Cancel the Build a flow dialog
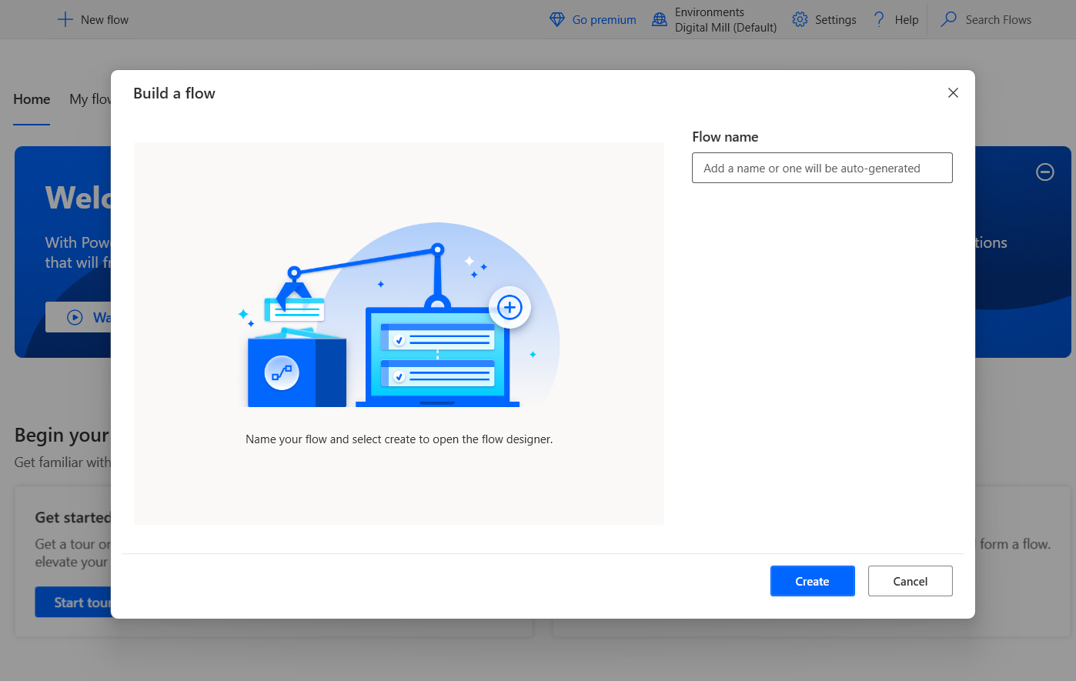 (x=911, y=581)
